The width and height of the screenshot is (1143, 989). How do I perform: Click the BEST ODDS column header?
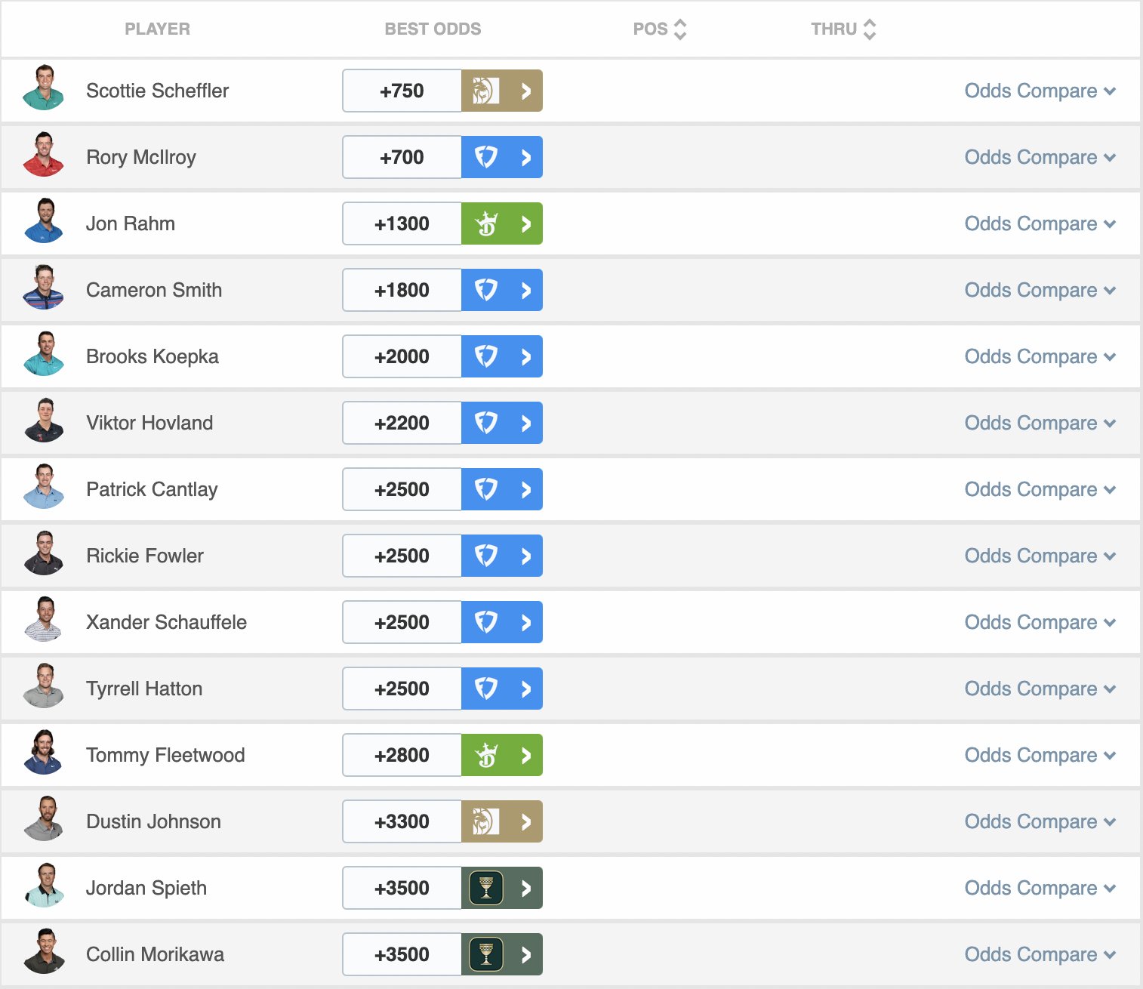[432, 29]
